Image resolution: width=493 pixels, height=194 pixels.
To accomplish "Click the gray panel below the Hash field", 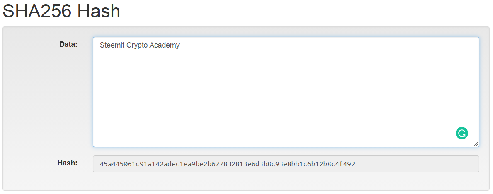I will click(246, 182).
